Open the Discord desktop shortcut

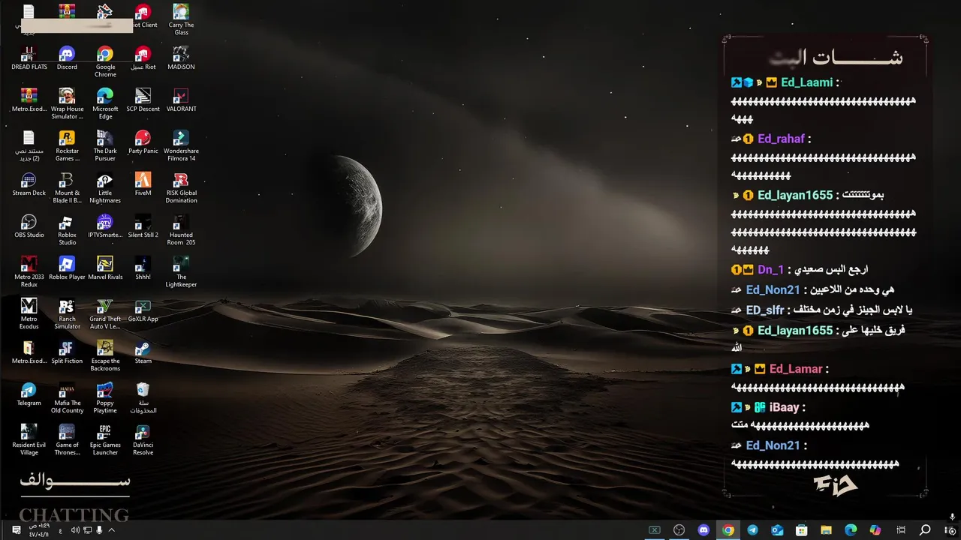[x=67, y=58]
